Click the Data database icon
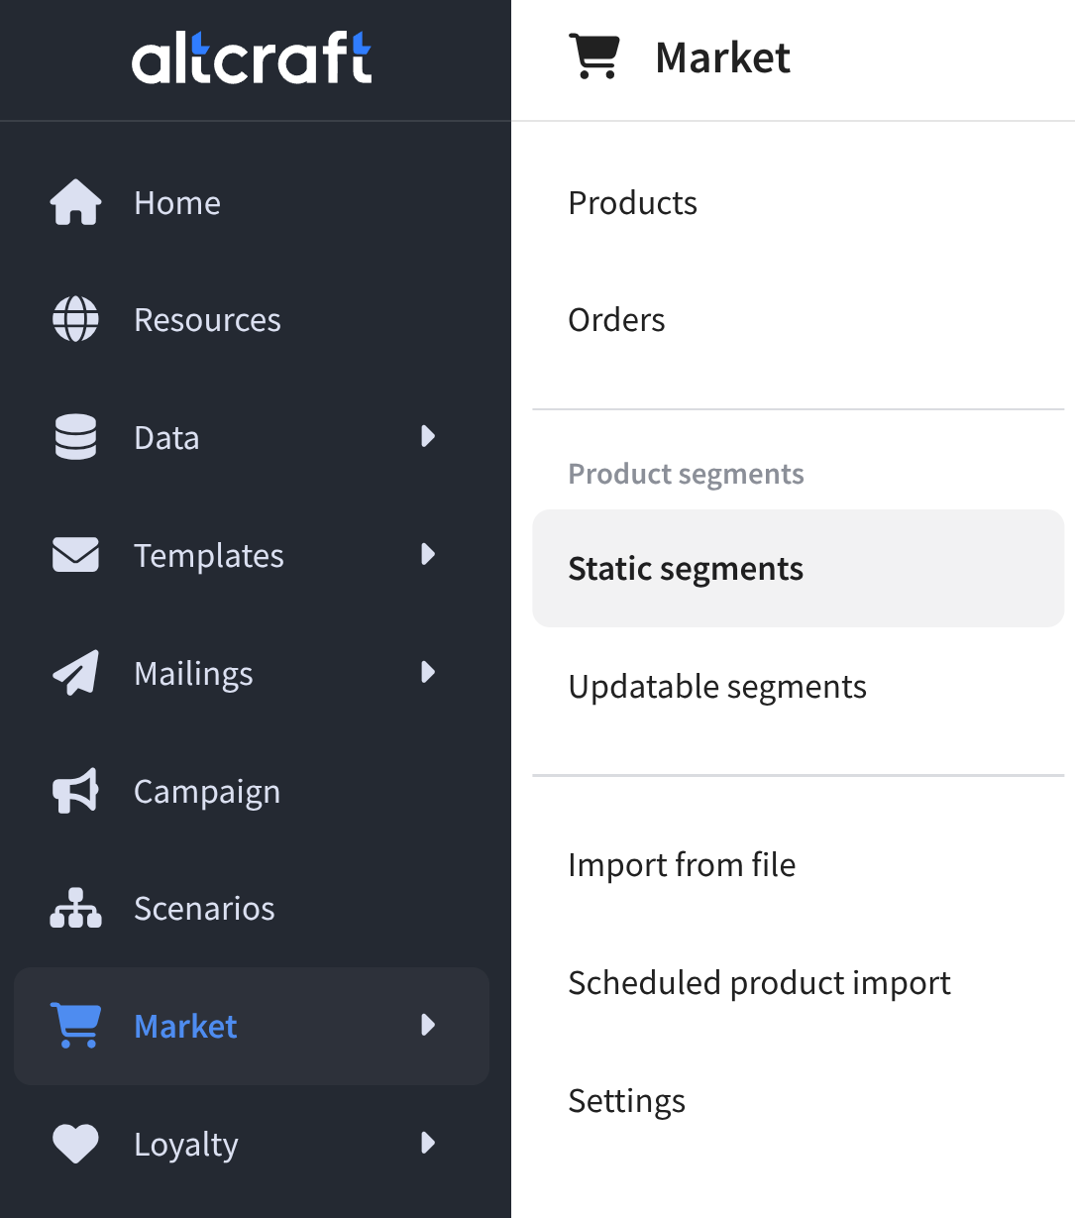The image size is (1075, 1218). click(76, 437)
